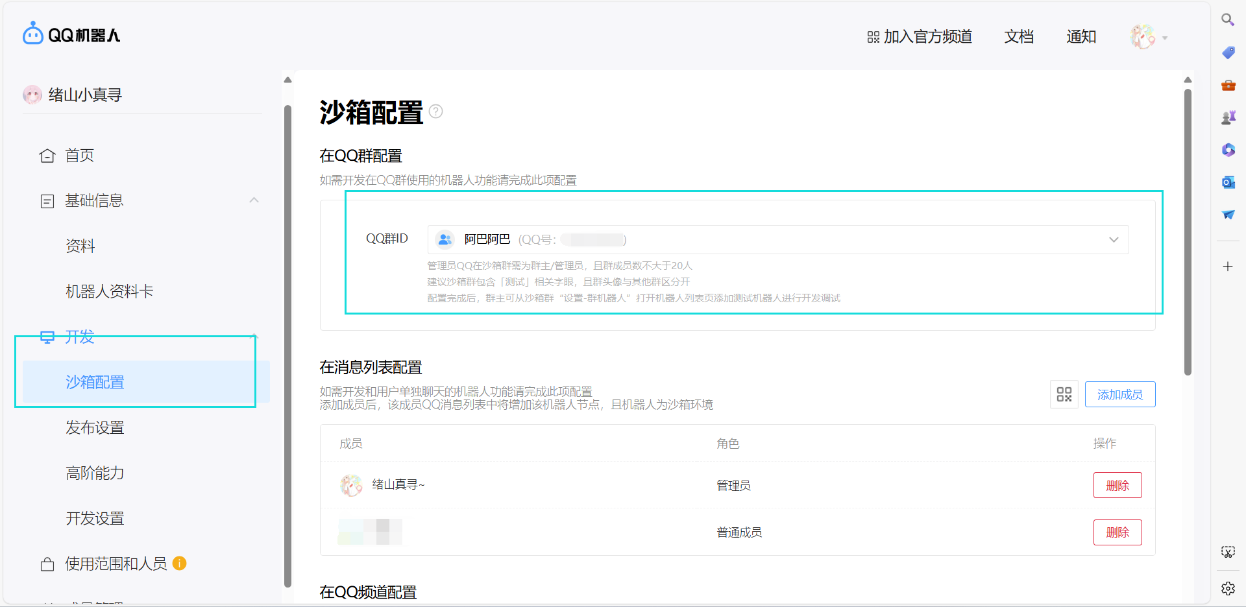Select 机器人资料卡 in the sidebar
The height and width of the screenshot is (607, 1246).
click(x=109, y=292)
